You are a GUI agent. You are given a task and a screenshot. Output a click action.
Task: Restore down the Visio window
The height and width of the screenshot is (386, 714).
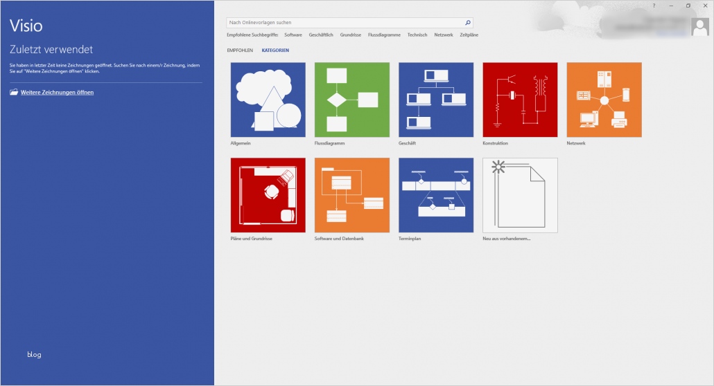pyautogui.click(x=688, y=6)
